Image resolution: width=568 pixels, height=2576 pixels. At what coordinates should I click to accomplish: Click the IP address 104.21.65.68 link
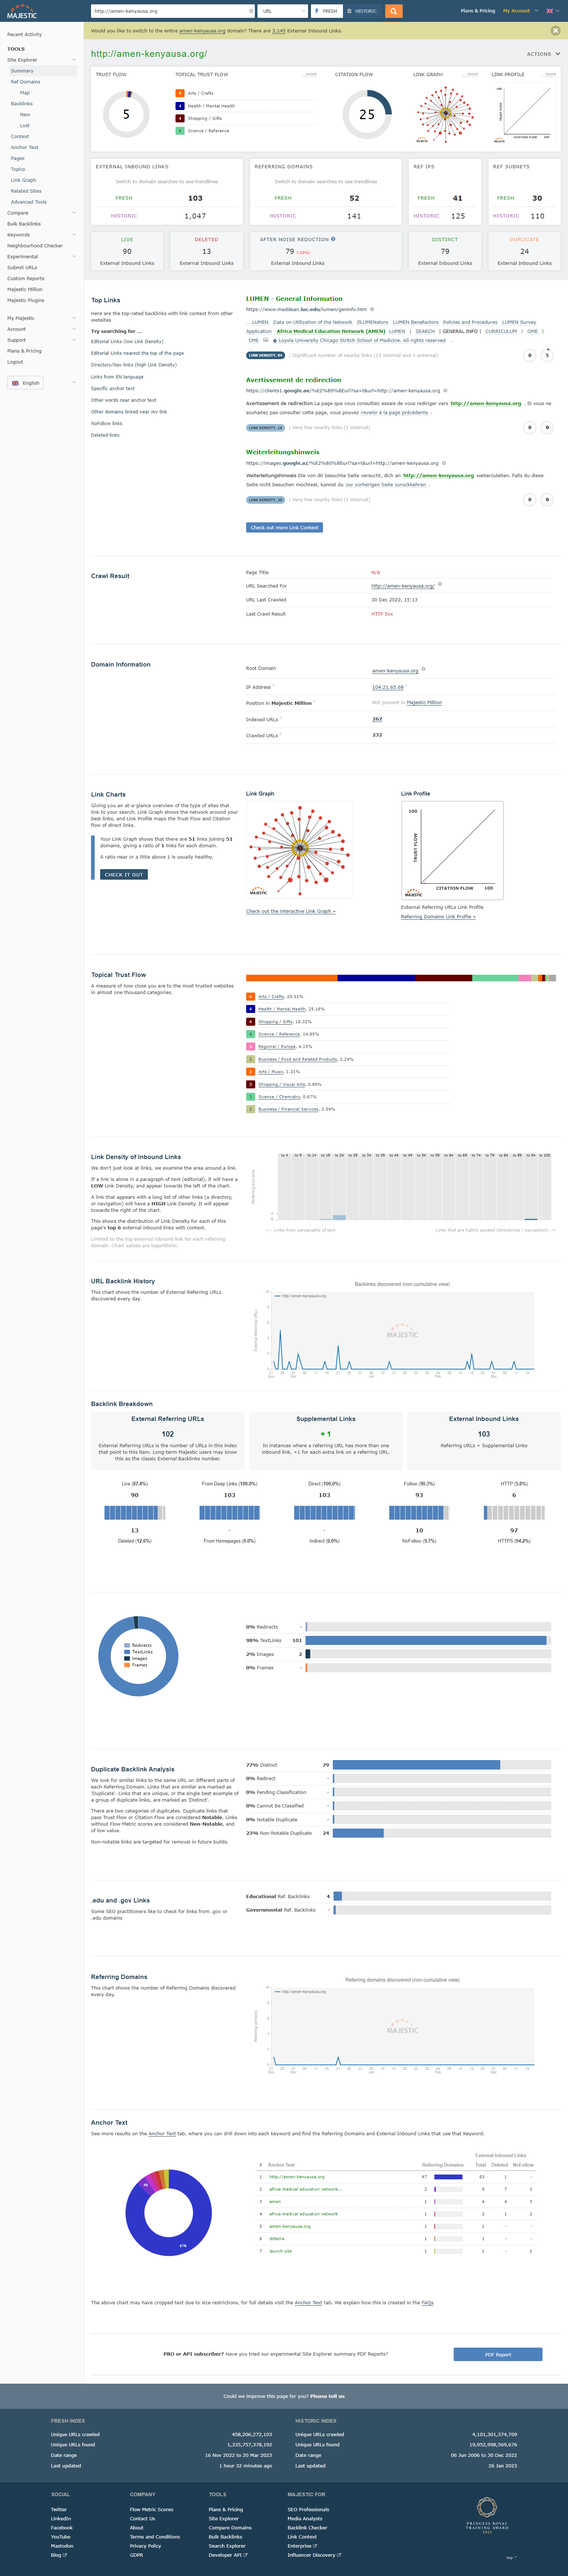pos(388,687)
